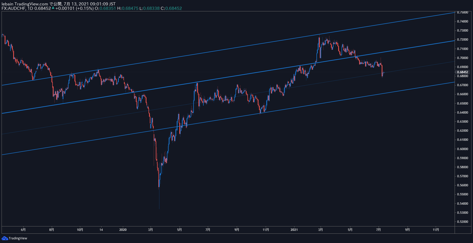This screenshot has height=243, width=473.
Task: Click the current price label 0.68452 on axis
Action: (462, 72)
